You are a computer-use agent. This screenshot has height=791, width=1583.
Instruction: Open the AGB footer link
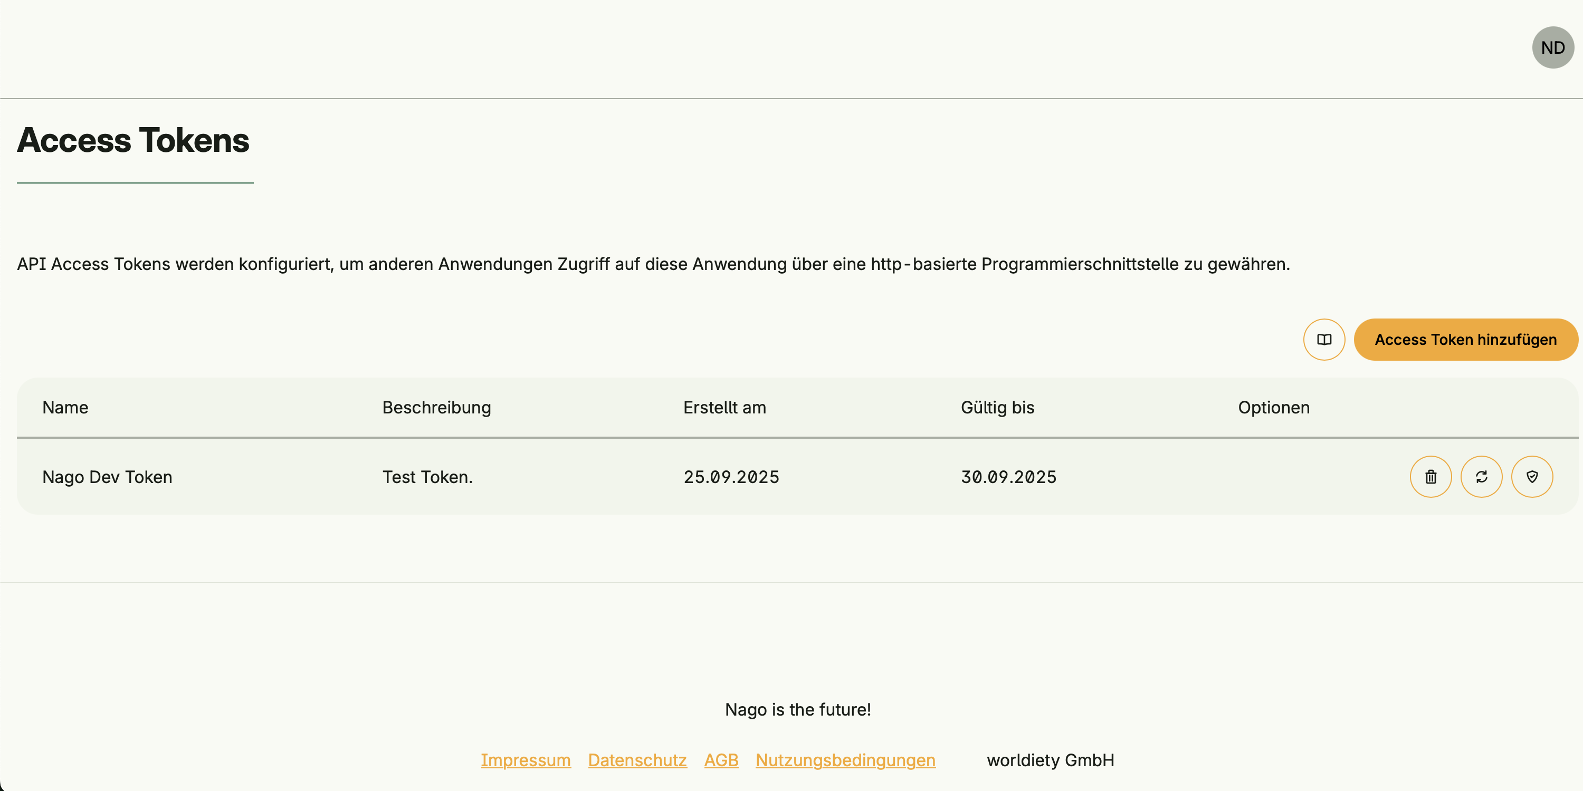pos(721,760)
